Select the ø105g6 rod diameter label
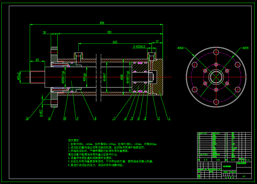 pos(84,77)
